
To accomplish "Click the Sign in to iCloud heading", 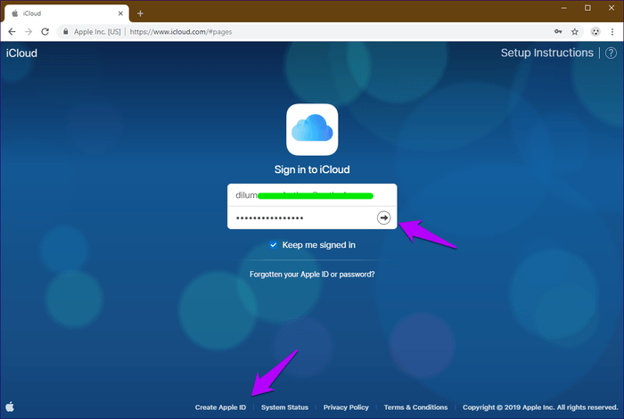I will [312, 169].
